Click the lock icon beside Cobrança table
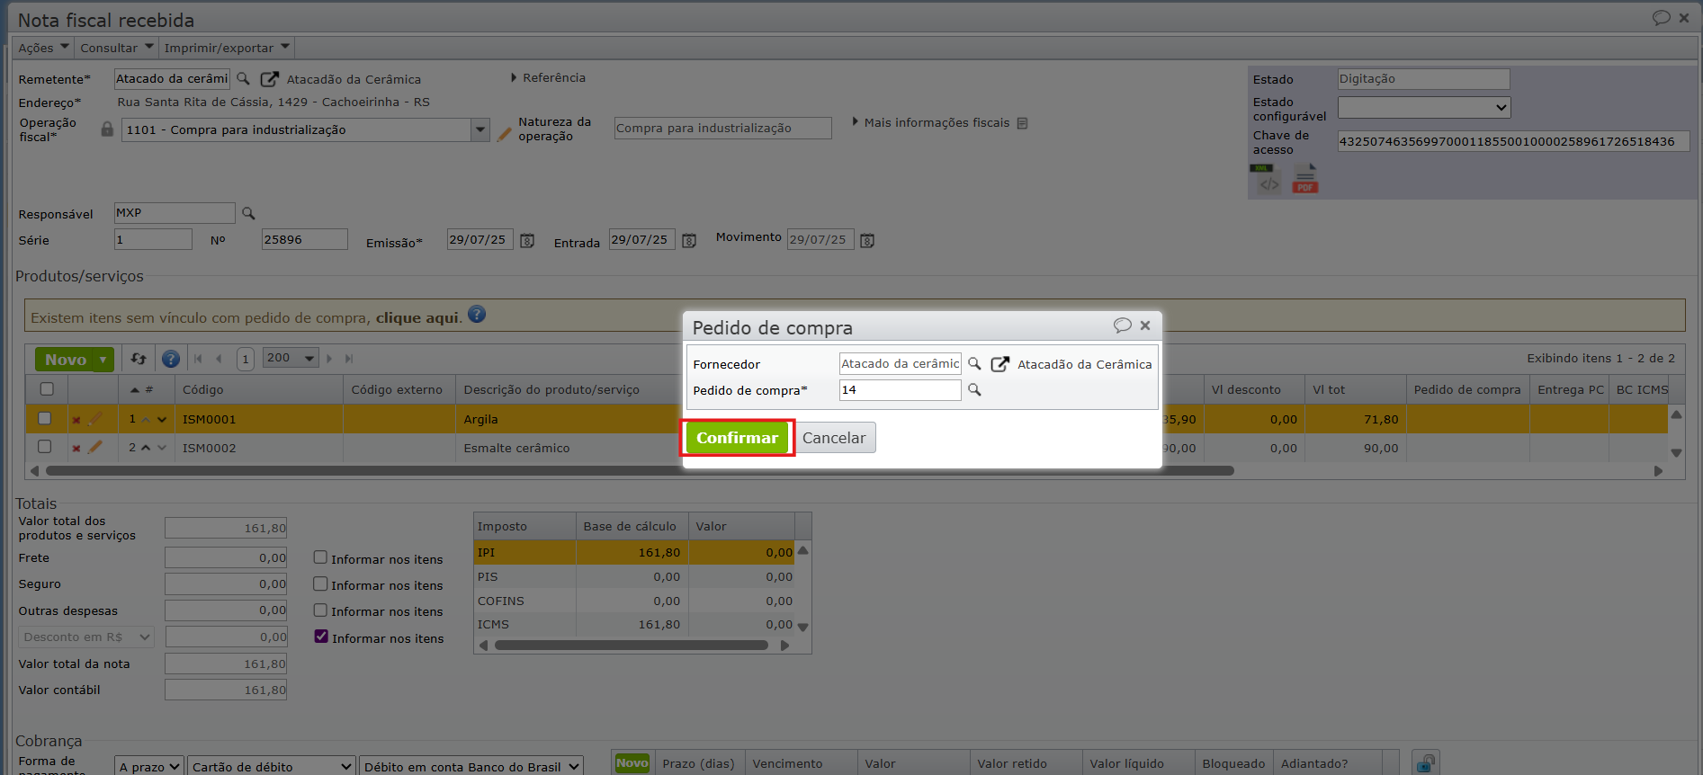1703x775 pixels. coord(1426,763)
